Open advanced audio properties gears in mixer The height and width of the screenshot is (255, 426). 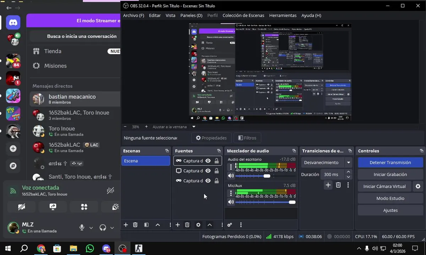(x=230, y=225)
